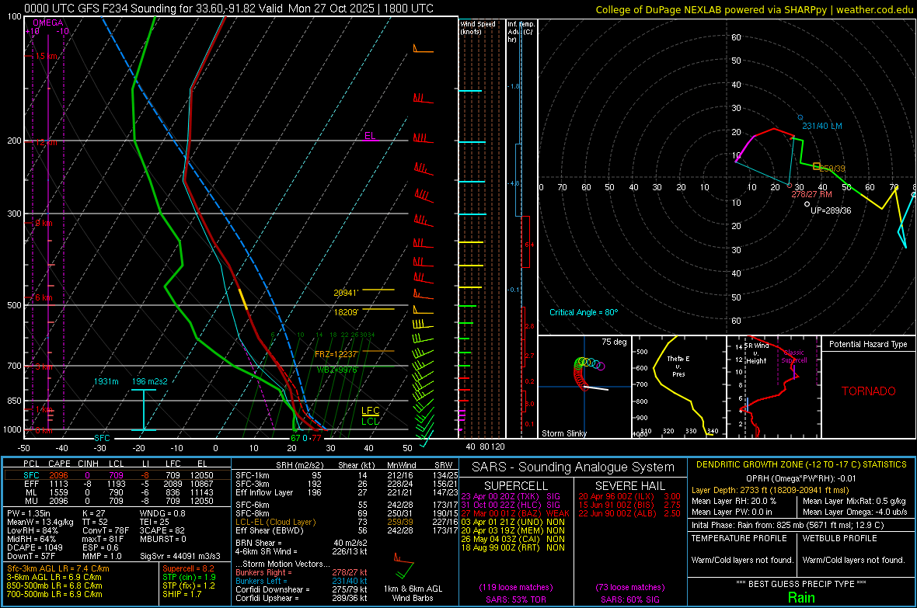Click the WBZ=9976' label
The image size is (917, 608).
[336, 370]
